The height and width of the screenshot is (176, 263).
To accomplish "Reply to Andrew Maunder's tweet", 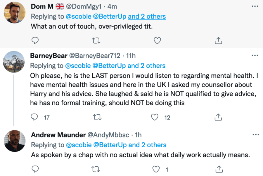I will tap(35, 169).
